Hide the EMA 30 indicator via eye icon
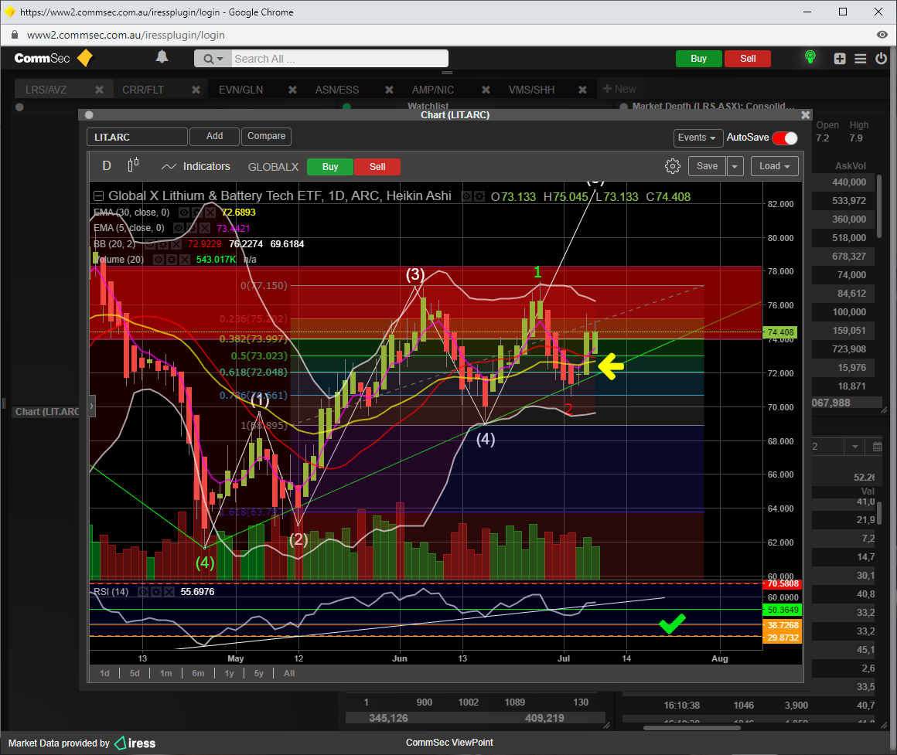 coord(183,212)
